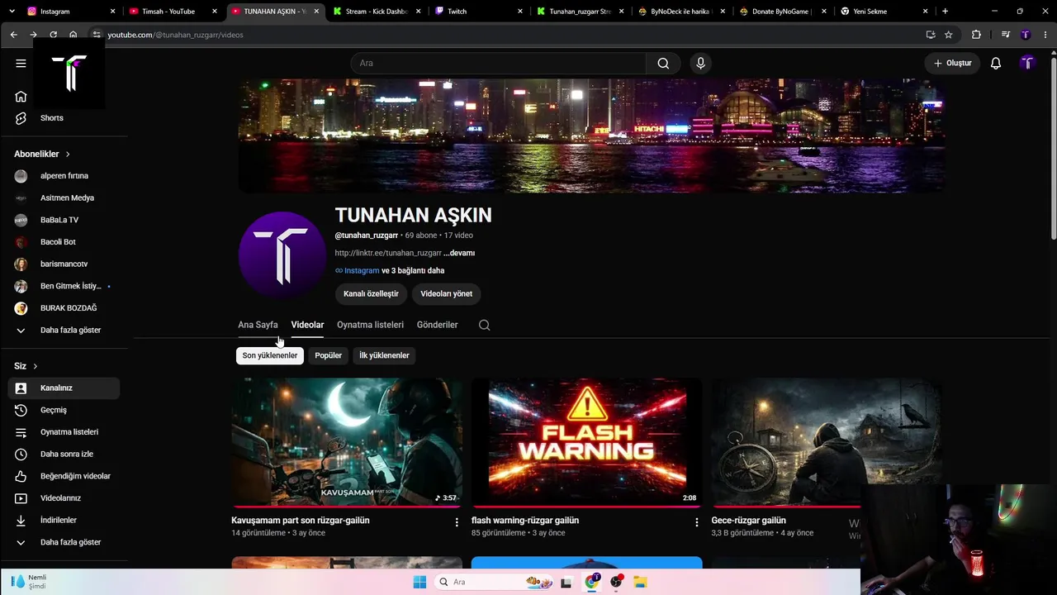Bookmark this page with star icon

pyautogui.click(x=949, y=35)
